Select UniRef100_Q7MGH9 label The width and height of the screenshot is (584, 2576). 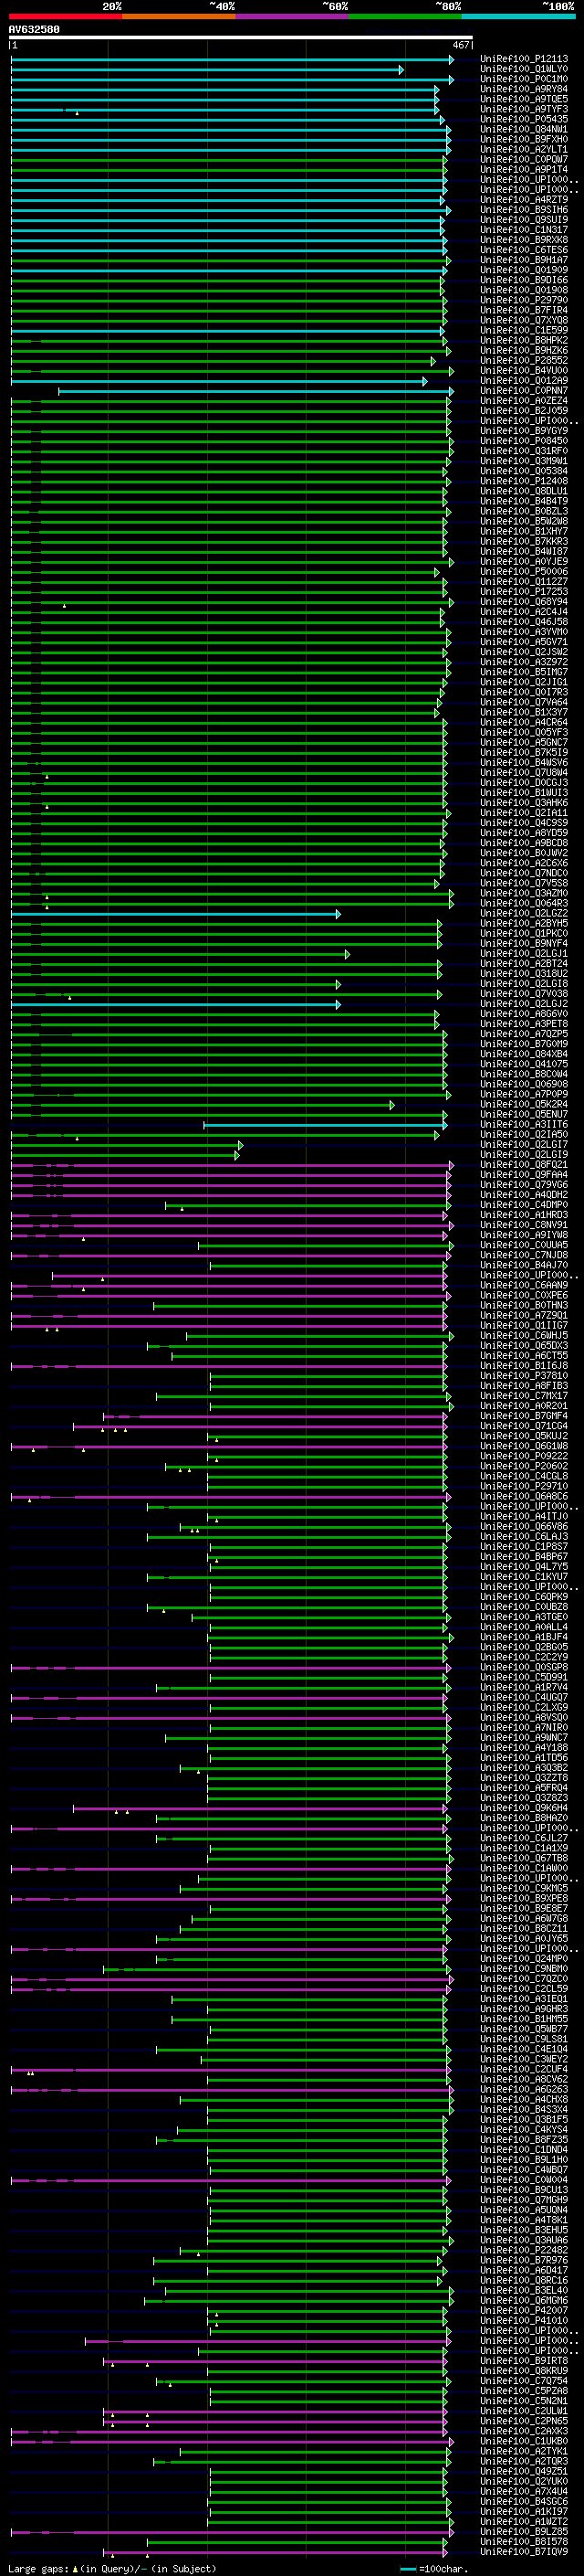[524, 2200]
